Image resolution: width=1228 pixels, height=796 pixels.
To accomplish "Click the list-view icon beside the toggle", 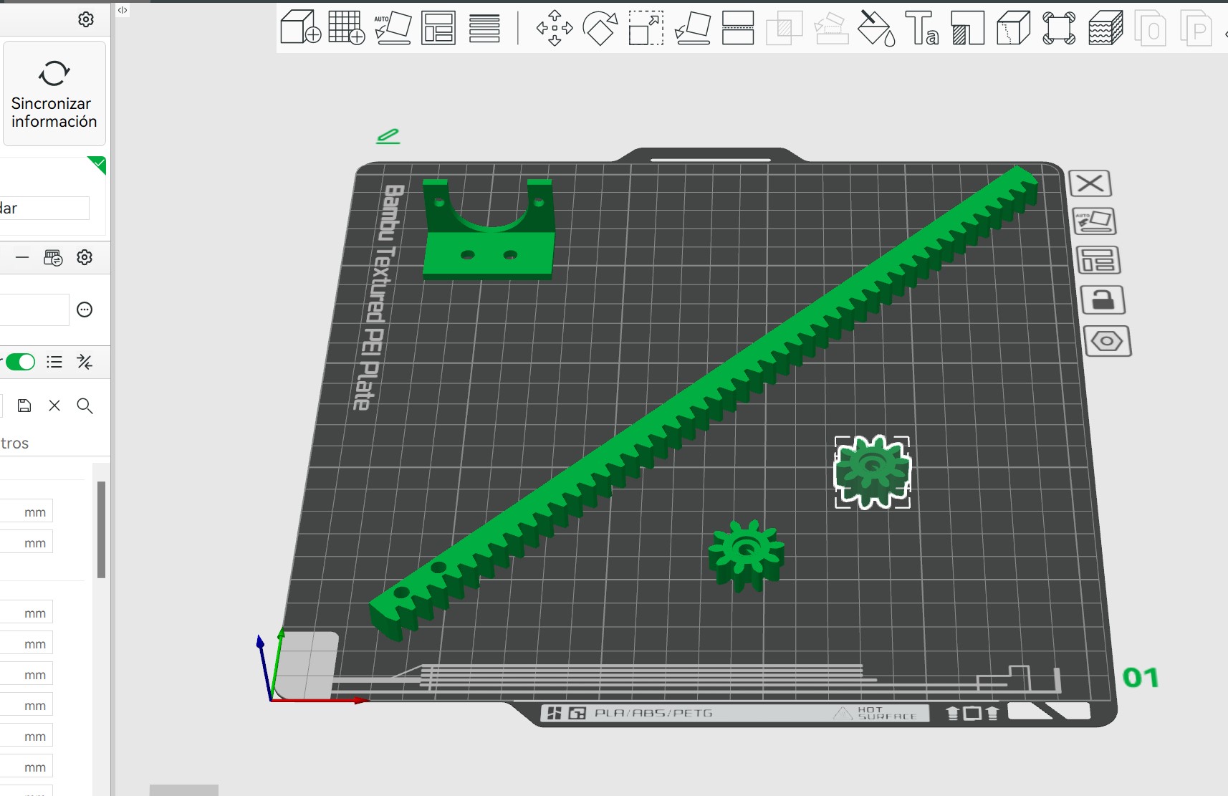I will (54, 362).
